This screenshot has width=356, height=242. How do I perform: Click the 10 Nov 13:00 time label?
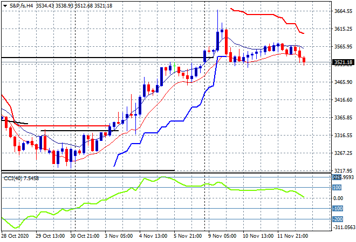click(x=258, y=236)
